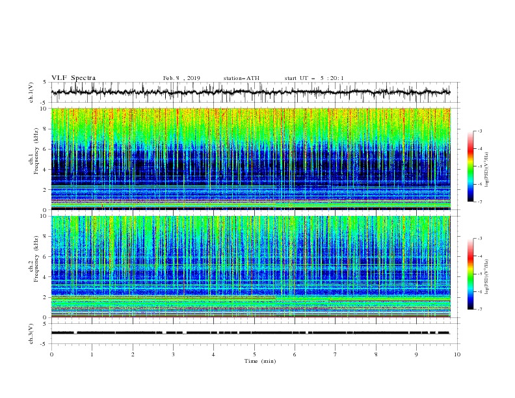
Task: Click the ch.1 Frequency (kHz) axis label
Action: point(34,150)
